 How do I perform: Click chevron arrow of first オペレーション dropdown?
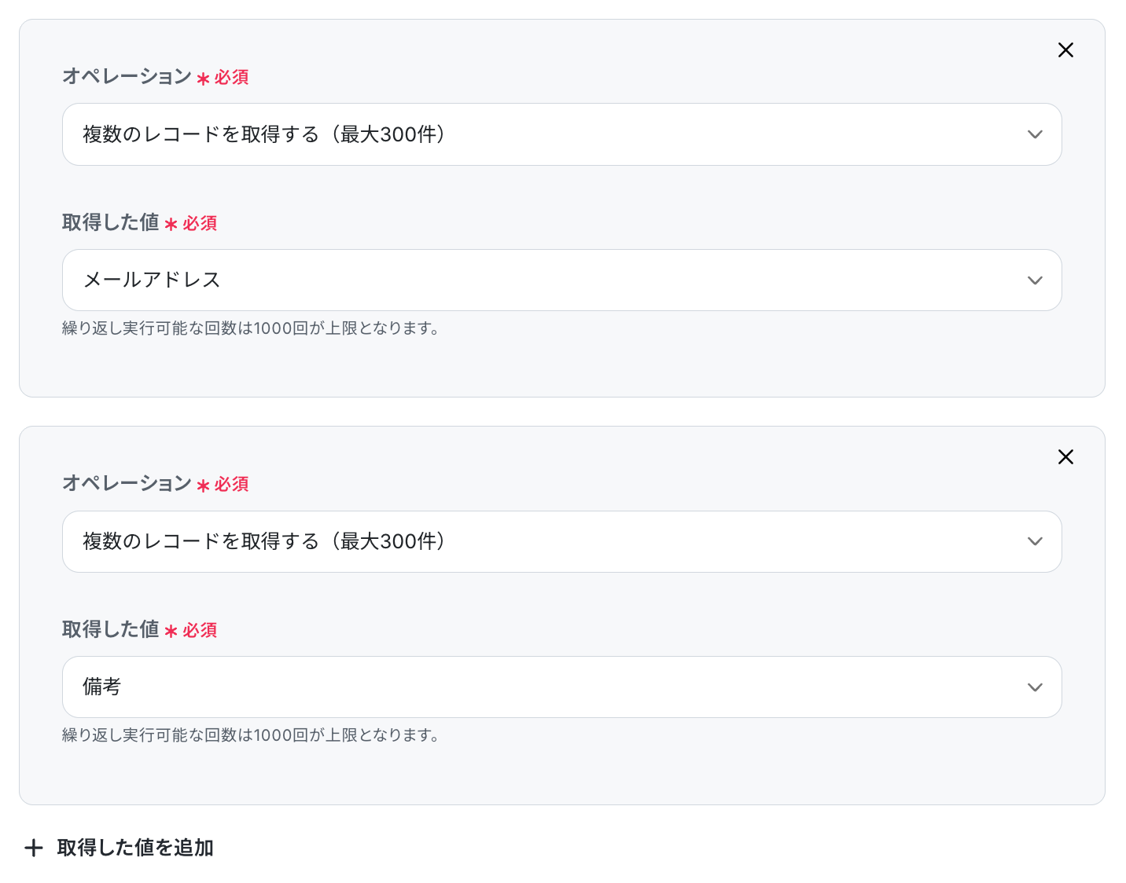tap(1035, 134)
